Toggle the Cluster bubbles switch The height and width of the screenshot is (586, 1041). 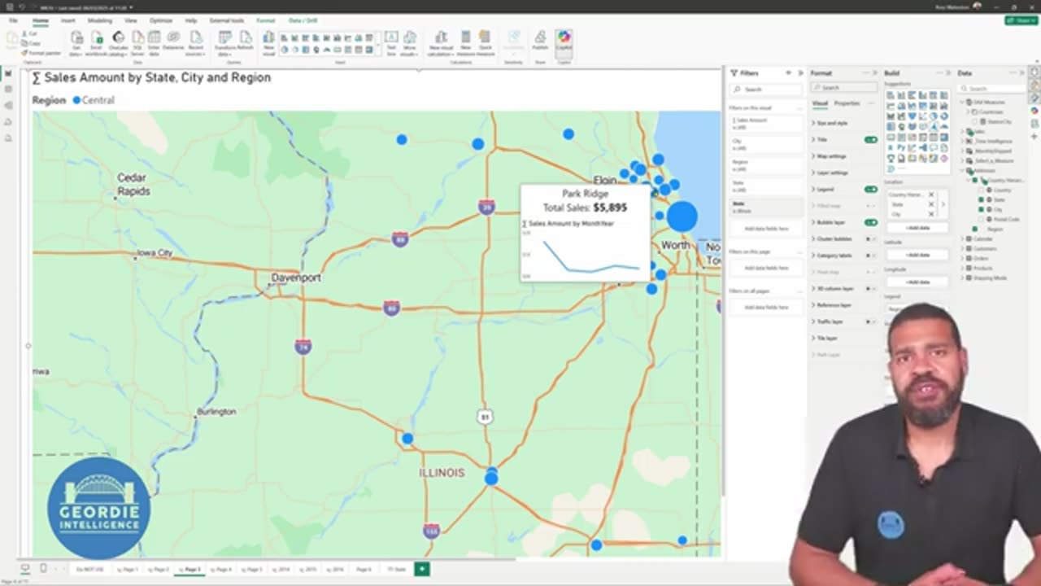871,238
